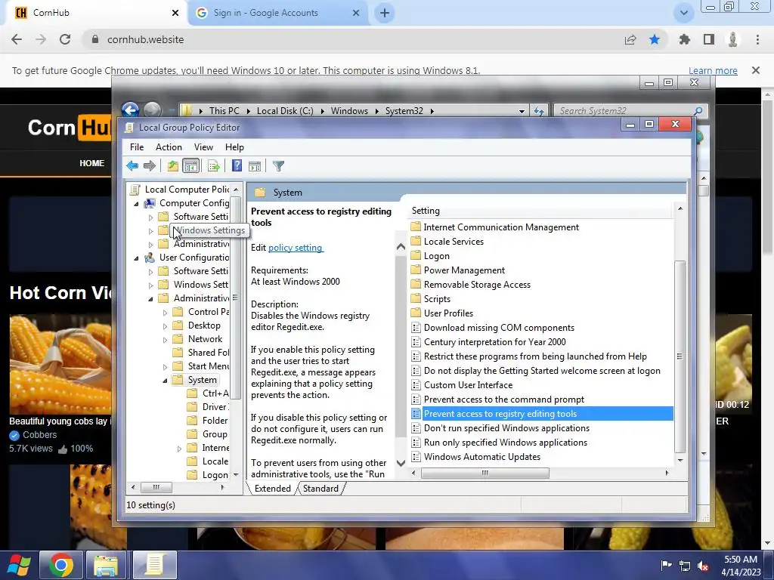Open Chrome three-dot menu
This screenshot has height=580, width=774.
pos(757,39)
